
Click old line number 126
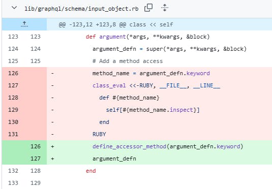(x=13, y=73)
